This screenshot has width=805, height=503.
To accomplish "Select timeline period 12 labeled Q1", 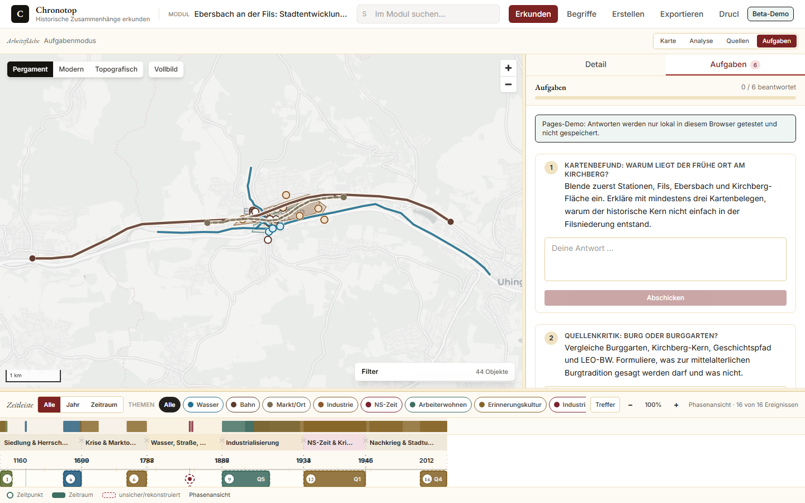I will (334, 479).
